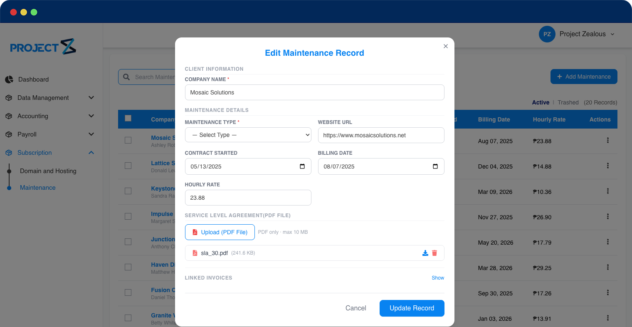The height and width of the screenshot is (327, 632).
Task: Check the Impulse row checkbox
Action: 128,216
